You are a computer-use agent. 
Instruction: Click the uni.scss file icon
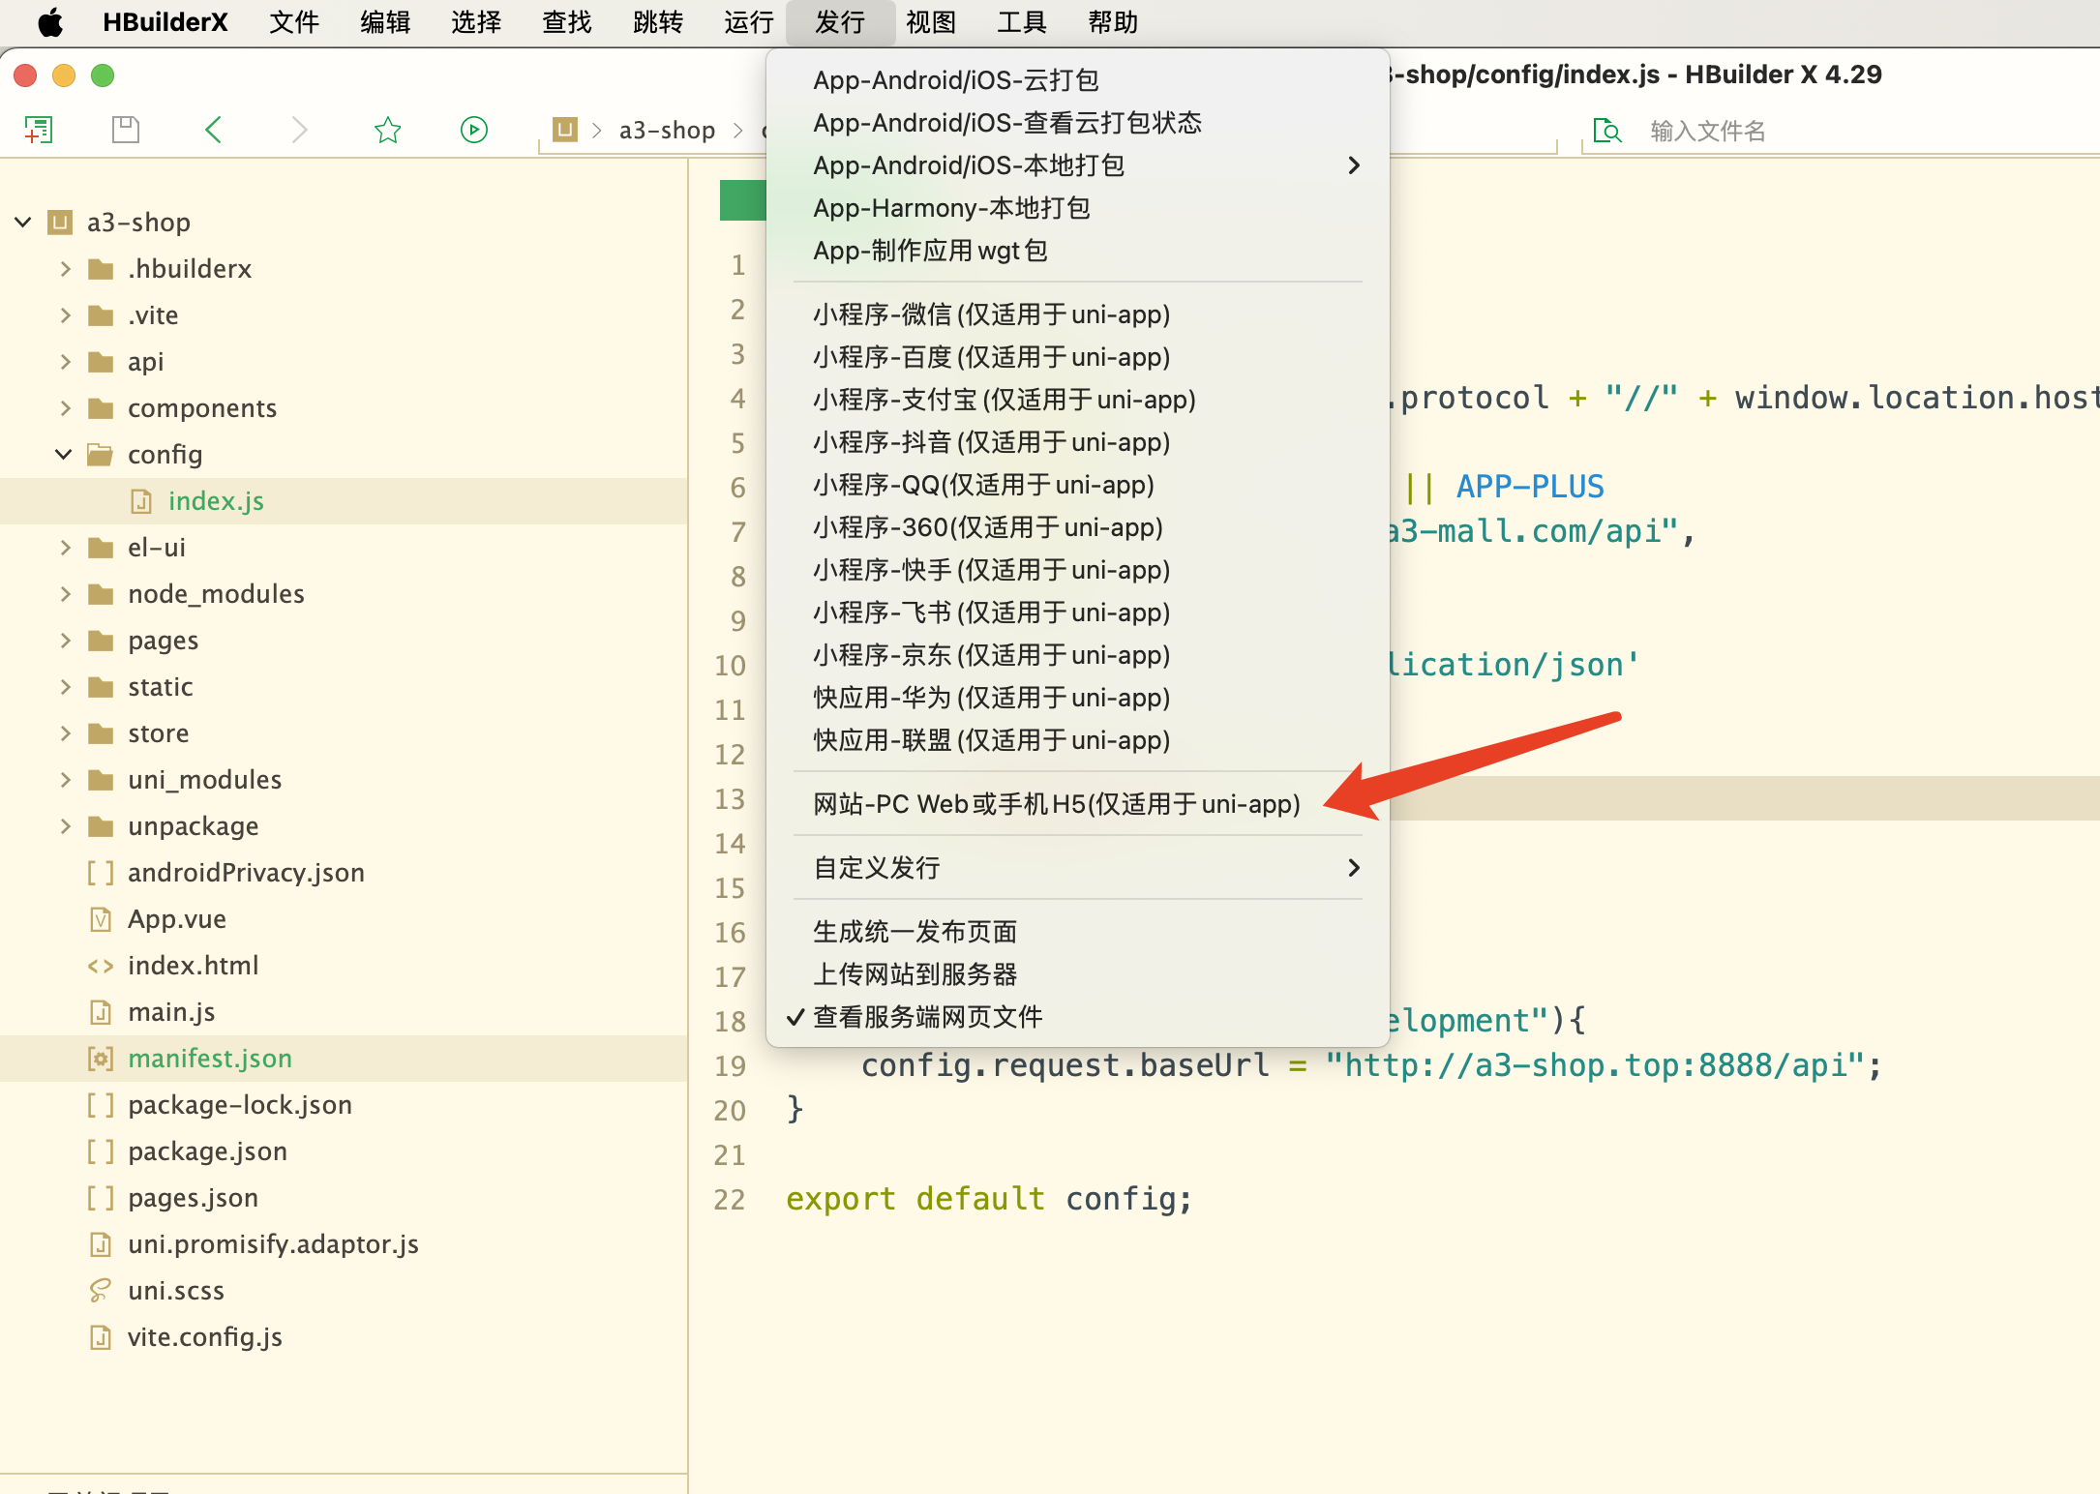click(x=101, y=1291)
